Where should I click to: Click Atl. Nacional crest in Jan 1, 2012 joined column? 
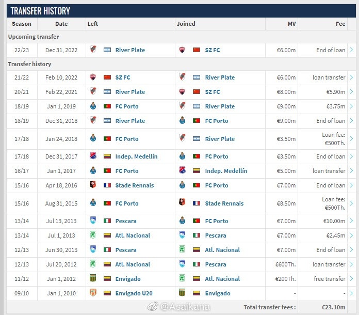pyautogui.click(x=182, y=278)
